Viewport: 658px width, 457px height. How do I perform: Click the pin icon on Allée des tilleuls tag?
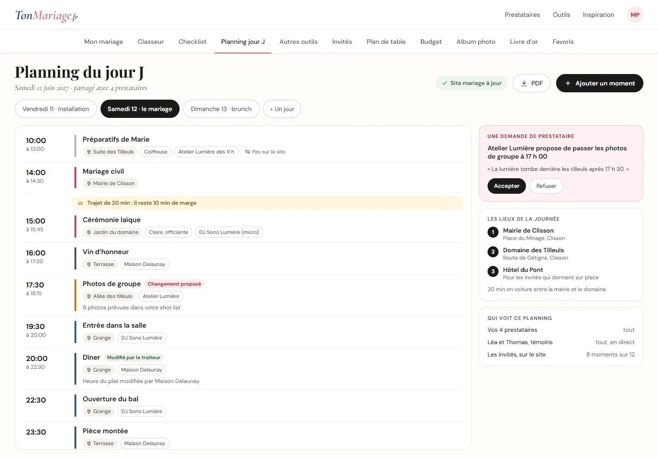tap(89, 296)
